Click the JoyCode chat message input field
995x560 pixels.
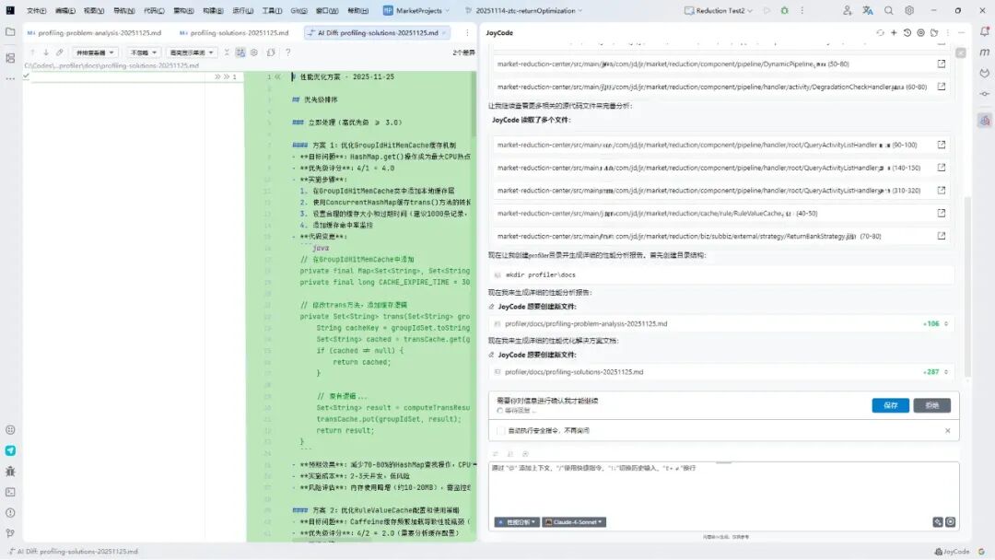click(723, 488)
